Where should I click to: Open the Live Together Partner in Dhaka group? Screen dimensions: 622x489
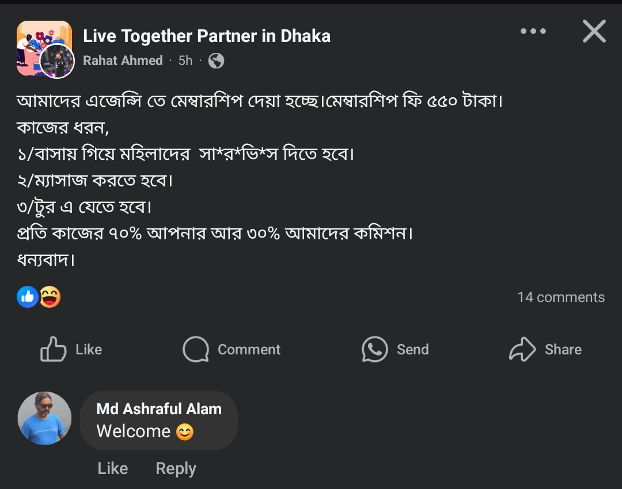(x=207, y=36)
